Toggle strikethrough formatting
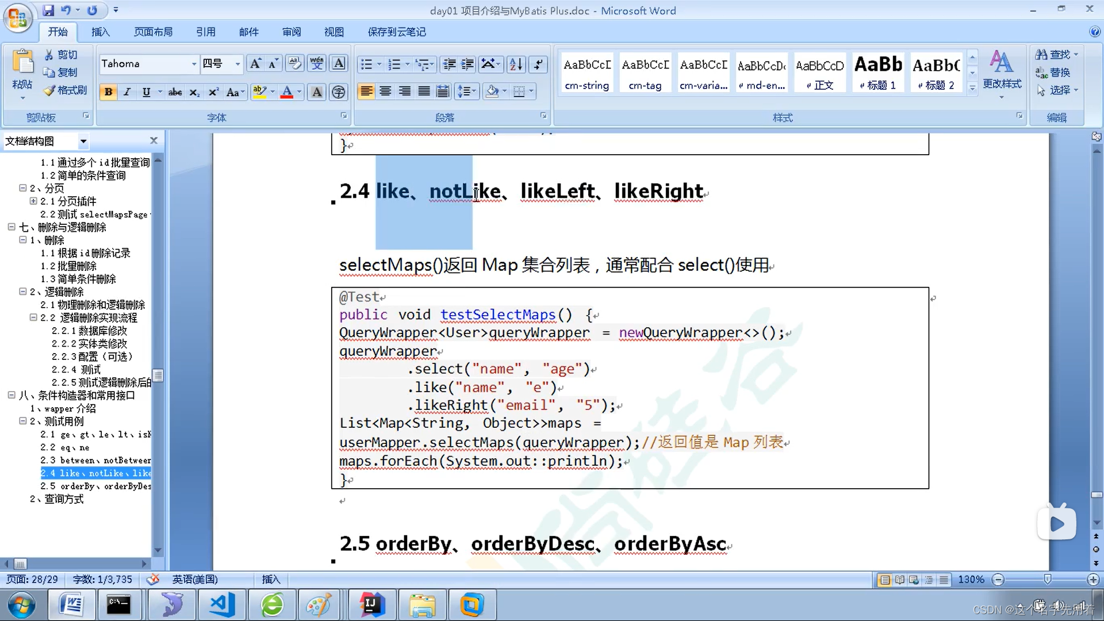 pyautogui.click(x=175, y=92)
